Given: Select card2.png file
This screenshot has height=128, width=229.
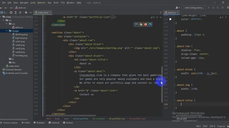Looking at the screenshot, I should (18, 45).
